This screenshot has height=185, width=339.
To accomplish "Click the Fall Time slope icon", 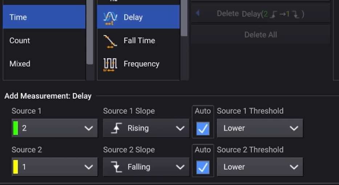I will tap(110, 41).
